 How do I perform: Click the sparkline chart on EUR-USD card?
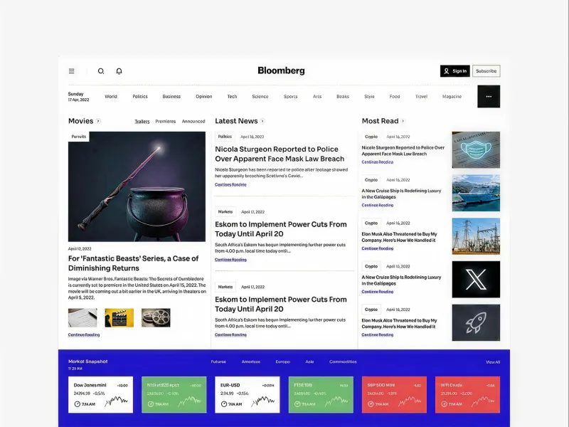pos(263,401)
